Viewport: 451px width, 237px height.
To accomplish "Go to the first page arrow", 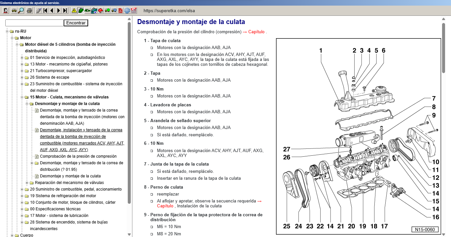I will click(45, 11).
